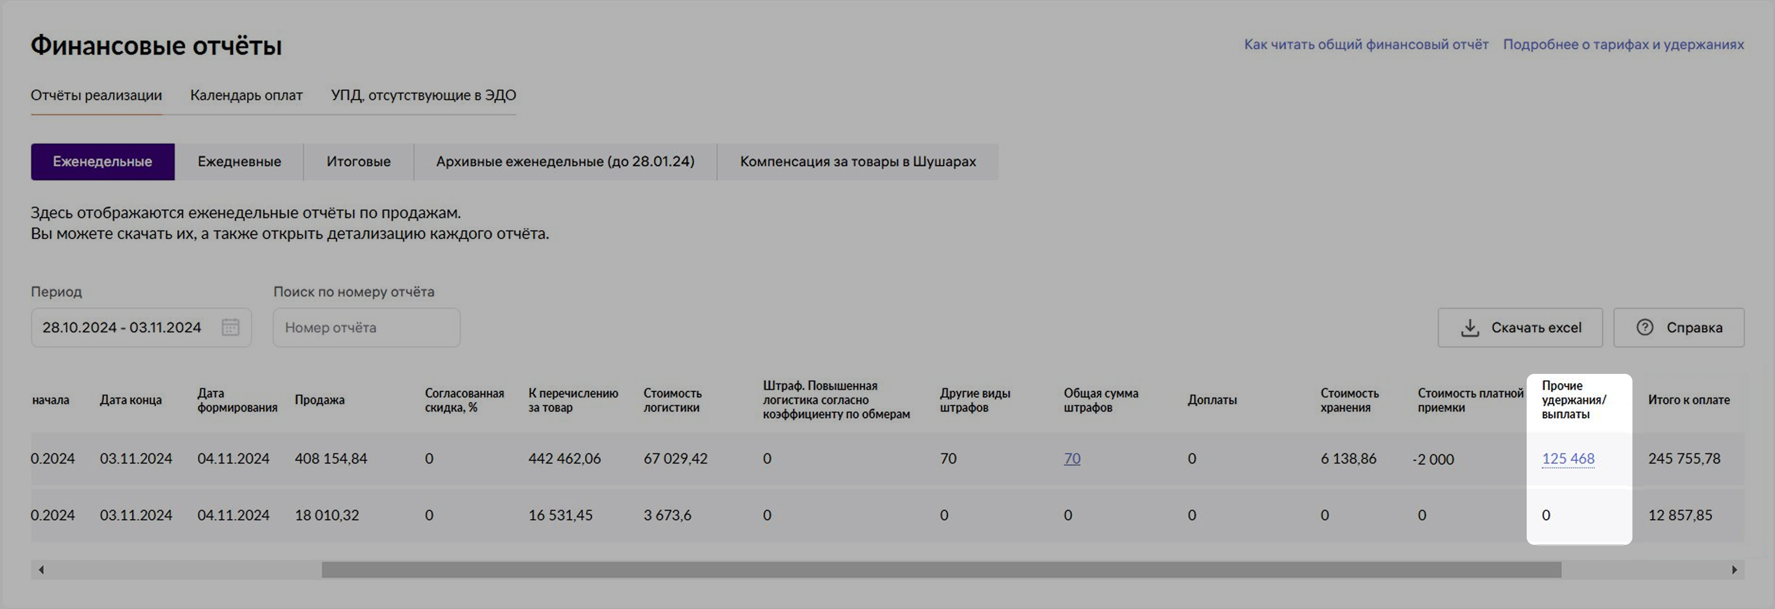
Task: Click the К перечислению за товар header
Action: pos(573,400)
